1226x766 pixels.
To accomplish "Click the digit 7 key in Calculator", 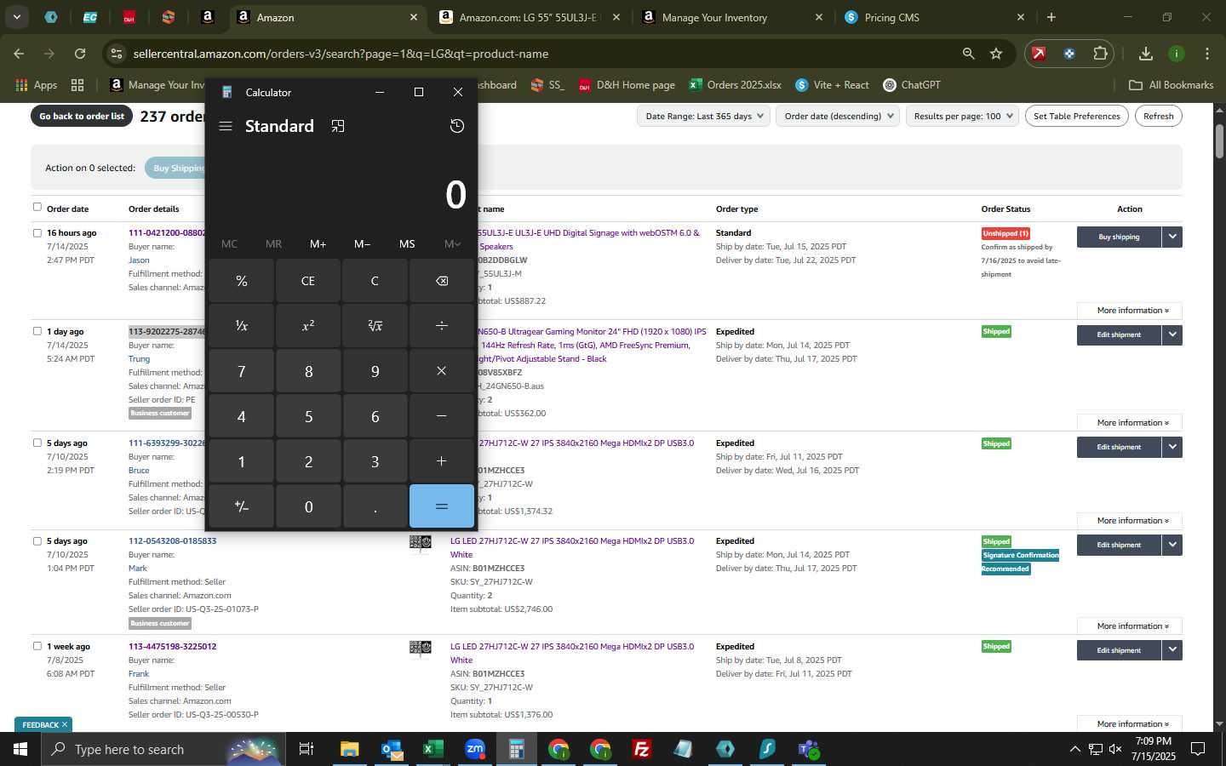I will click(x=242, y=371).
